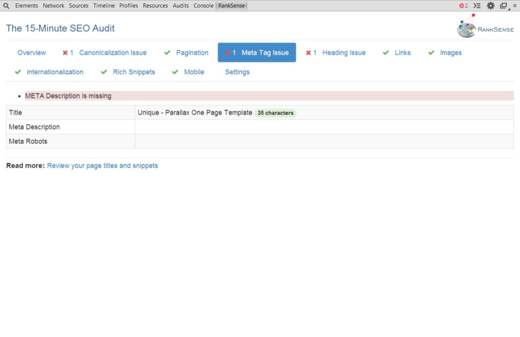Open the Sources panel
Screen dimensions: 520x337
[79, 6]
